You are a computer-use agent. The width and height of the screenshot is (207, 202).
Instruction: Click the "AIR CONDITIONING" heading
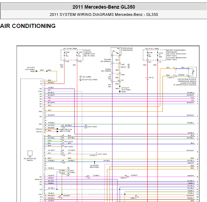coord(28,26)
